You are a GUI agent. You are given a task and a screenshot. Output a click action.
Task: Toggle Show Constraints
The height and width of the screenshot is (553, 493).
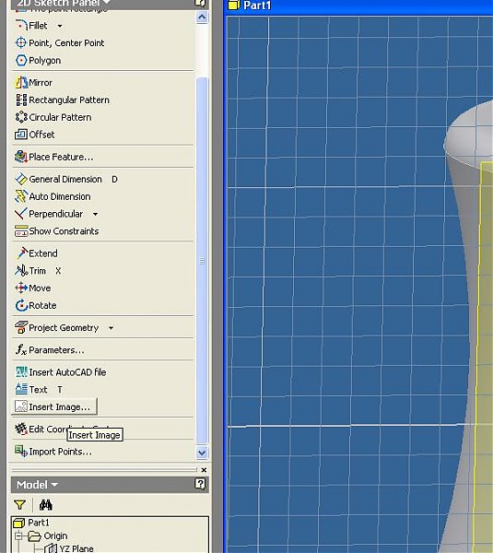point(57,231)
